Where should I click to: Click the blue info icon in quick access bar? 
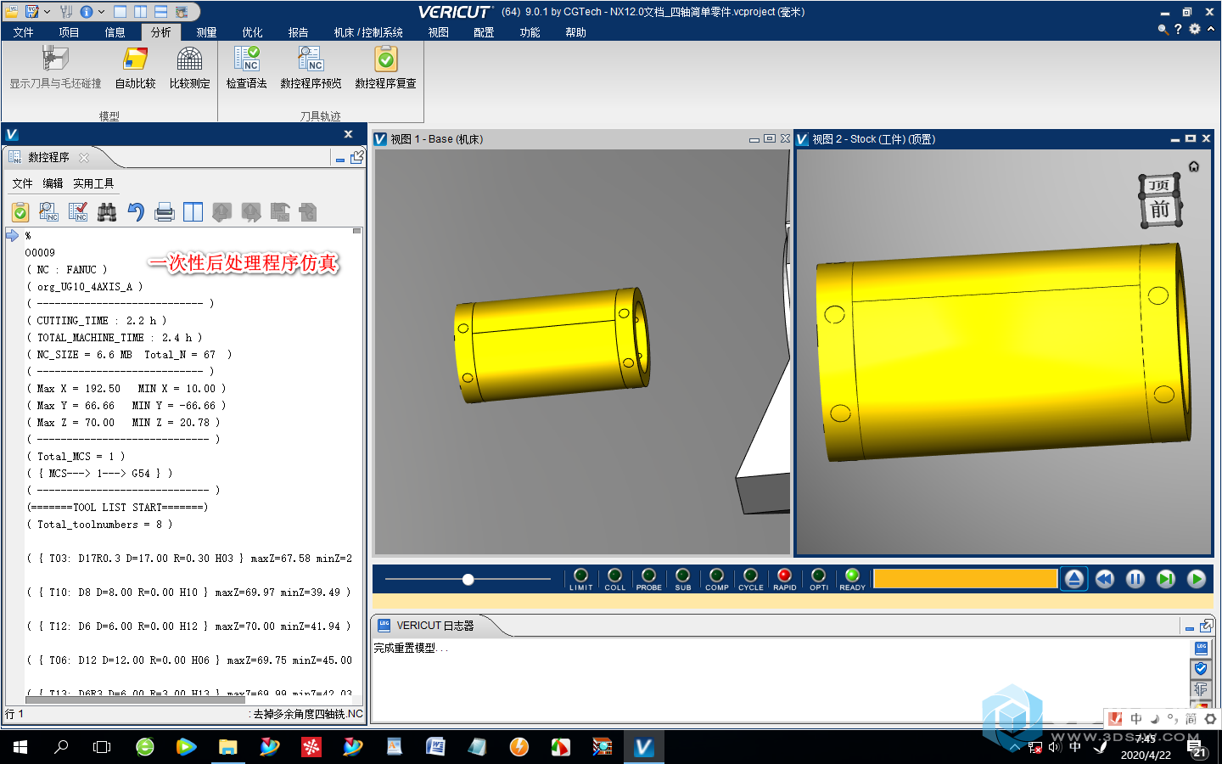(87, 12)
